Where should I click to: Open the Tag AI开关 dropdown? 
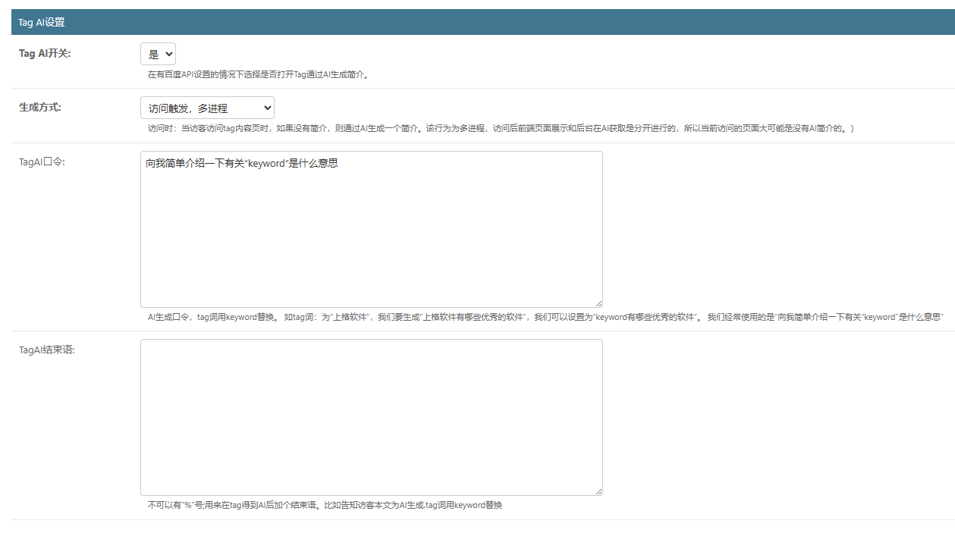click(158, 54)
